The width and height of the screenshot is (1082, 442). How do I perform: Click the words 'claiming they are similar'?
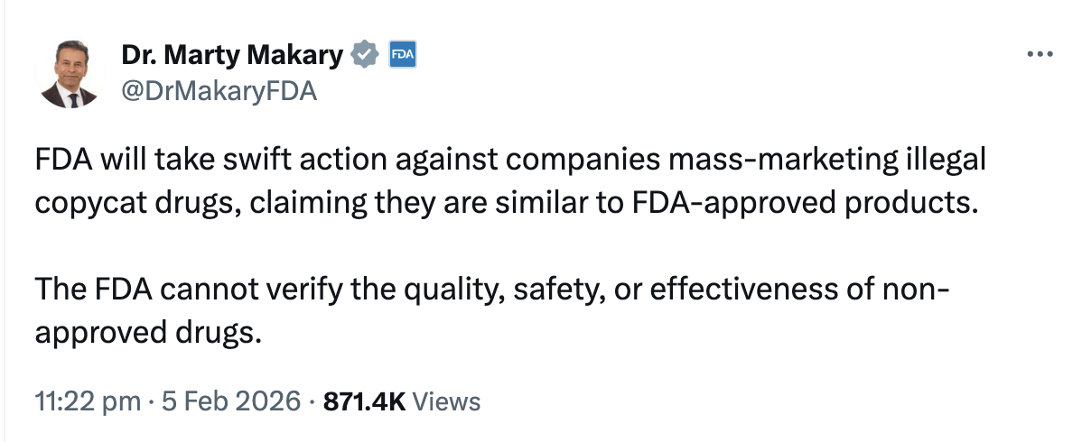375,201
